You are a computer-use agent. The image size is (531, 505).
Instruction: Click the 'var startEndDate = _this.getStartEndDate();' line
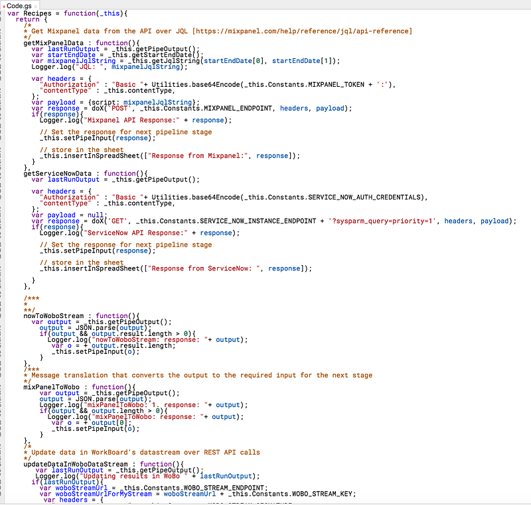click(x=117, y=55)
